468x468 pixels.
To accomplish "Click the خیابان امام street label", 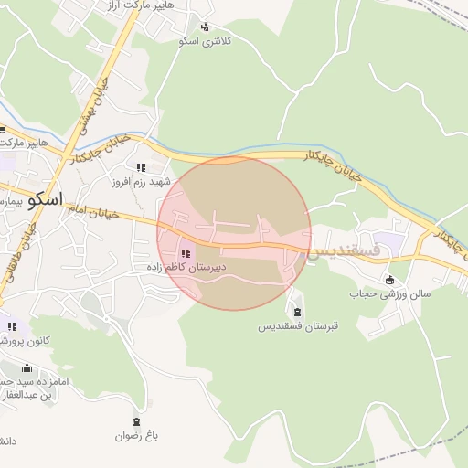I will [93, 212].
